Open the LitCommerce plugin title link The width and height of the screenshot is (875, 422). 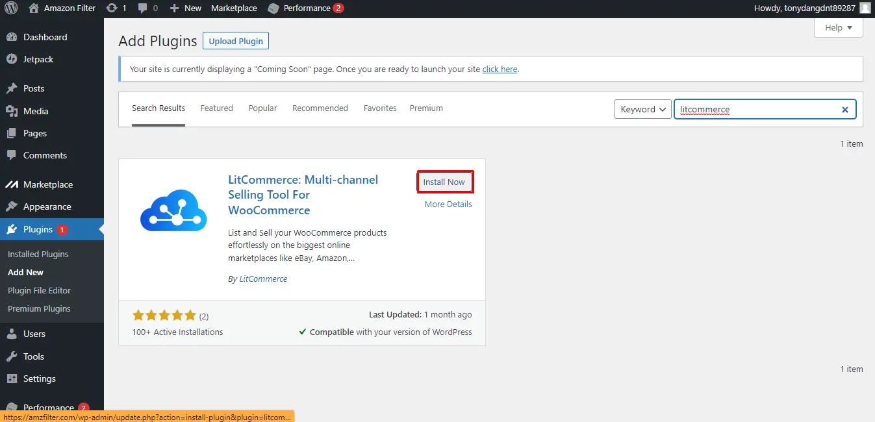click(x=303, y=195)
